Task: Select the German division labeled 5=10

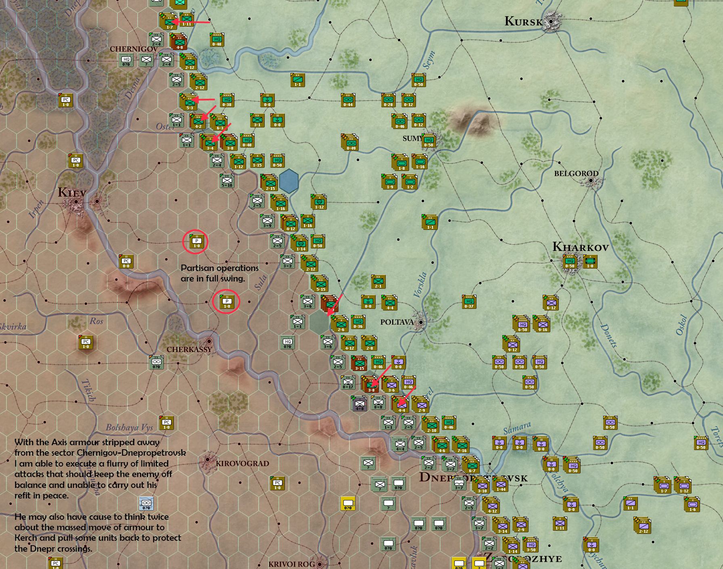Action: click(x=227, y=181)
